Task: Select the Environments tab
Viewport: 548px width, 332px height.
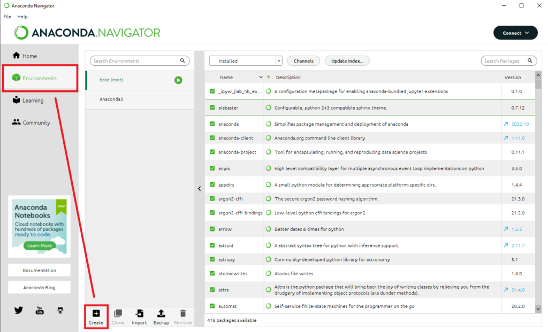Action: coord(40,78)
